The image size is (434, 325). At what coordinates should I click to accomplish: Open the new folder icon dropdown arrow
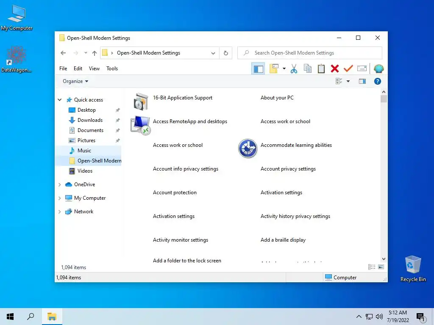pos(284,69)
